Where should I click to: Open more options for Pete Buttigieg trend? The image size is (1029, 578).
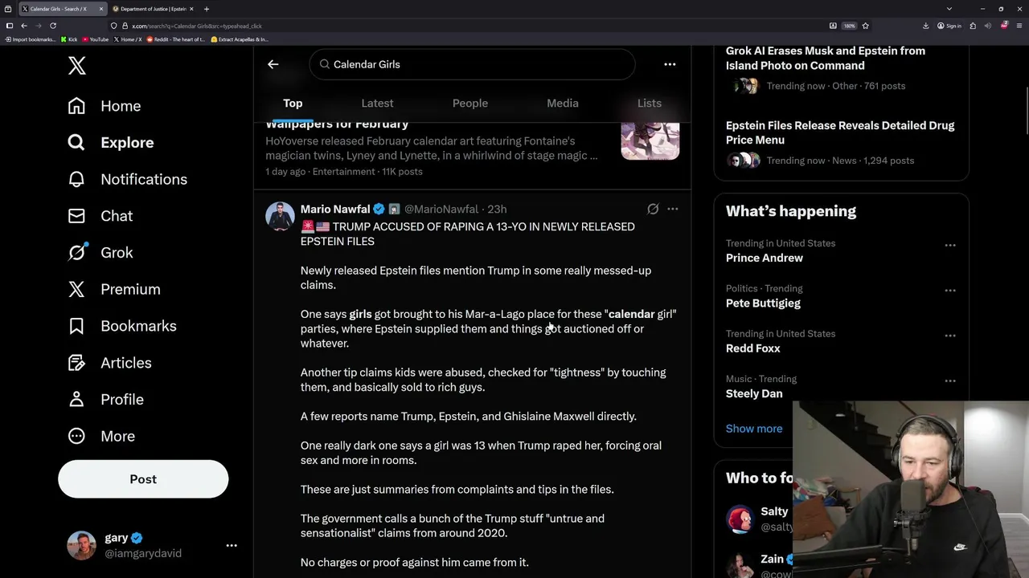[x=950, y=291]
